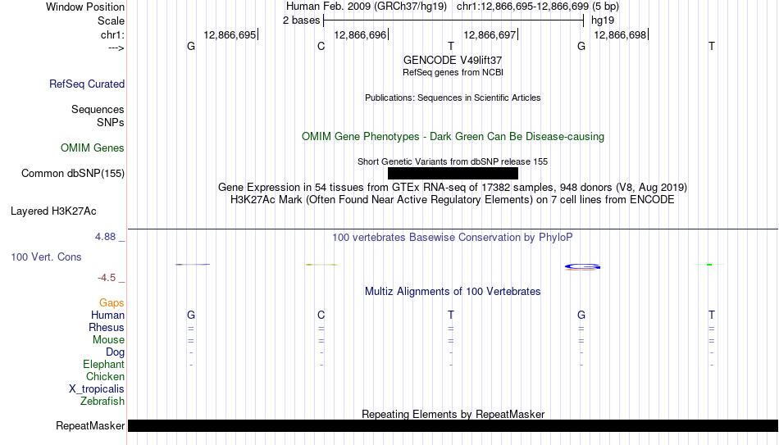Click the Window Position label
The image size is (779, 445).
85,7
